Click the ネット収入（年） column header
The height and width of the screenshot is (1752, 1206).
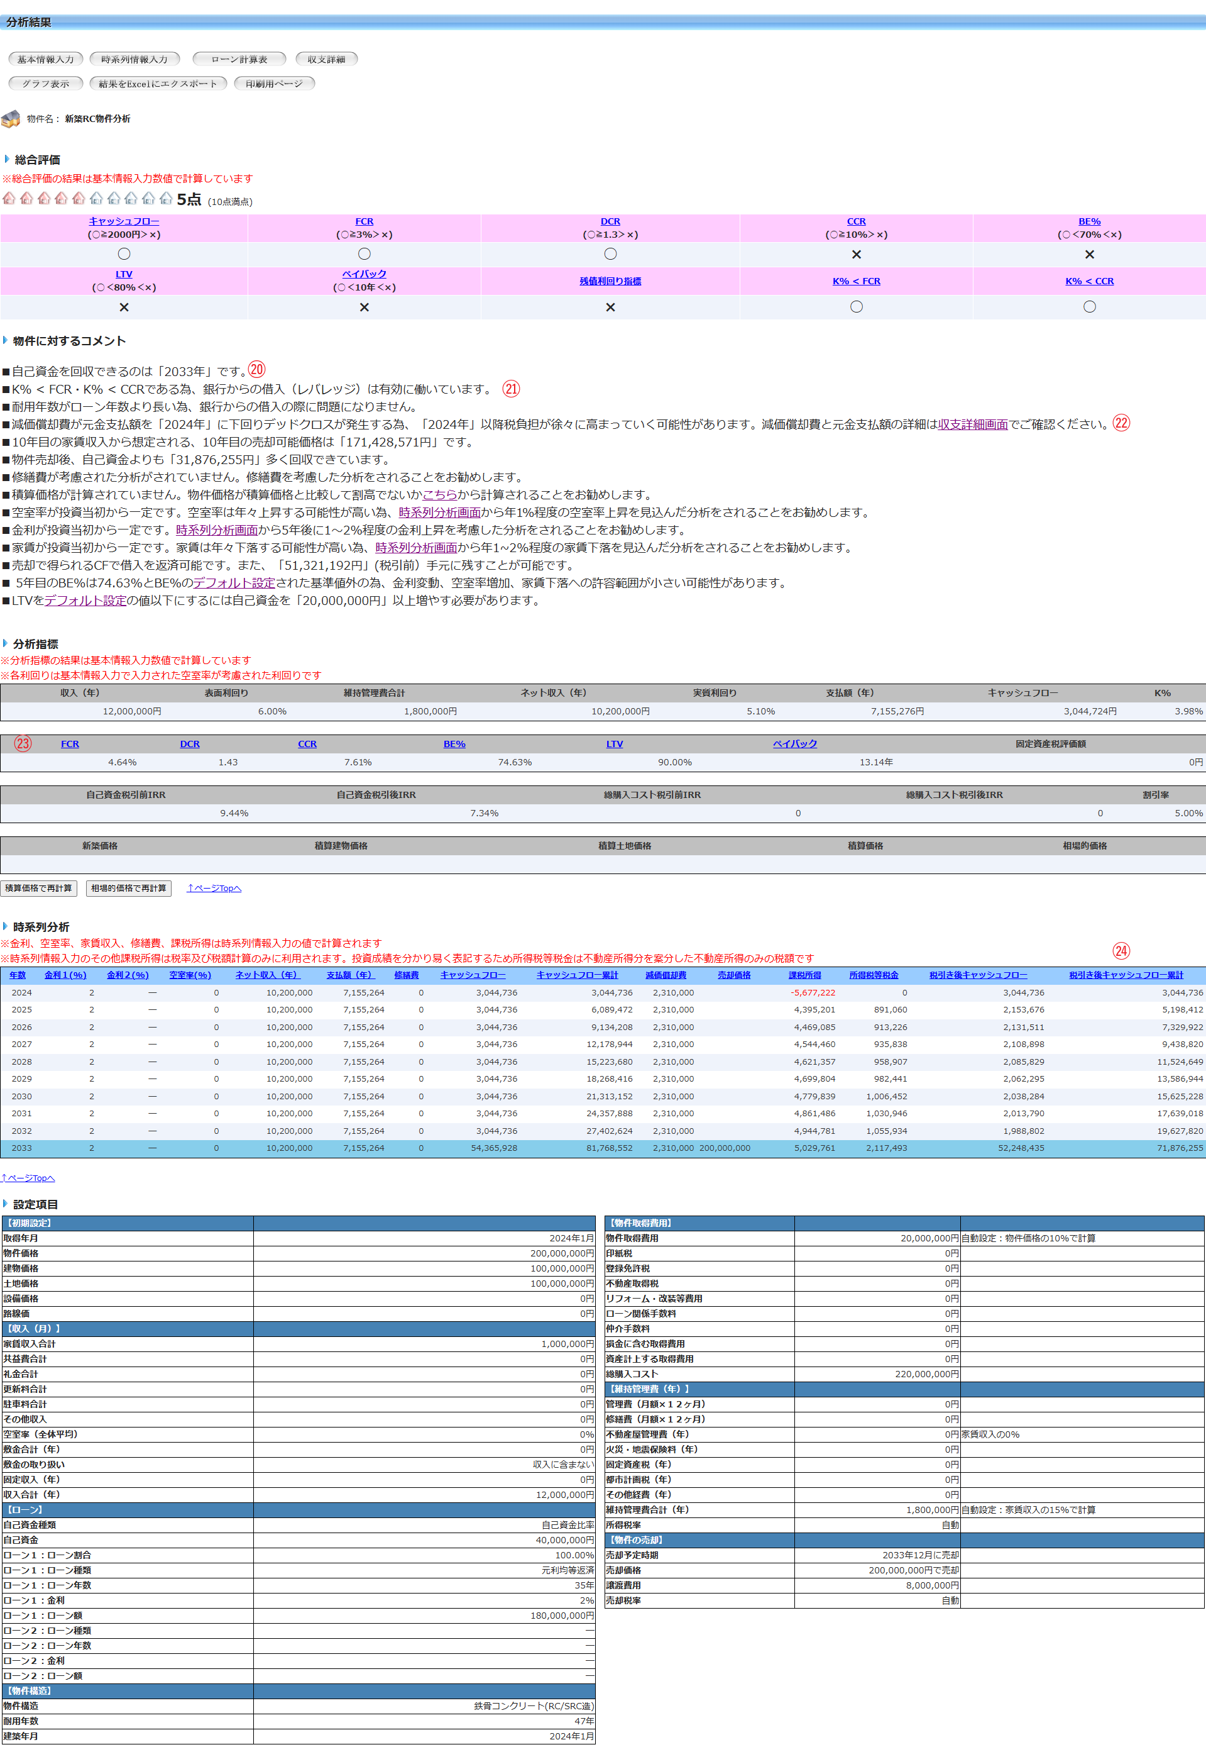coord(268,975)
